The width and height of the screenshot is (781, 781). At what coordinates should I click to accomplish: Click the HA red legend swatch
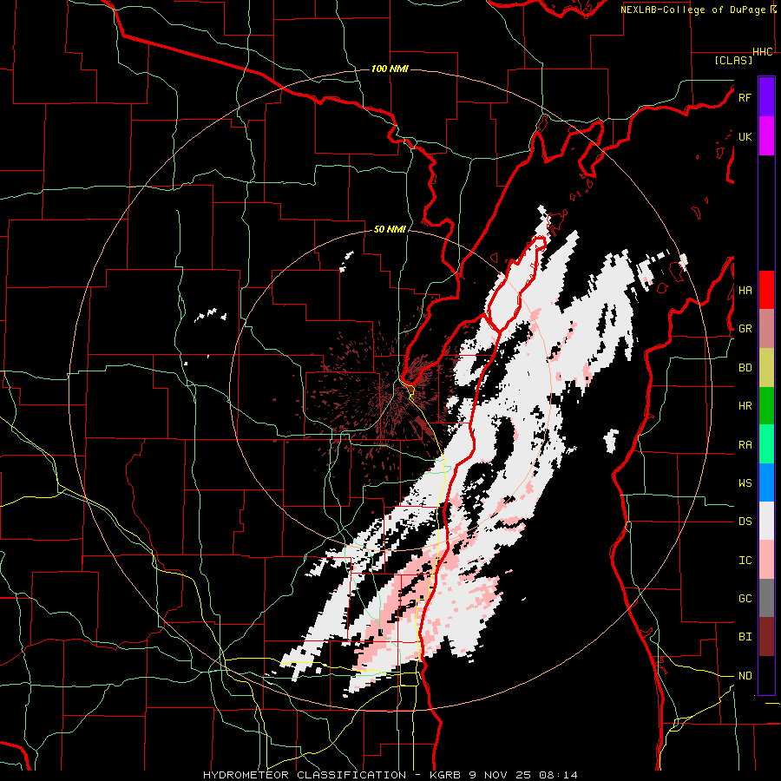click(x=766, y=290)
